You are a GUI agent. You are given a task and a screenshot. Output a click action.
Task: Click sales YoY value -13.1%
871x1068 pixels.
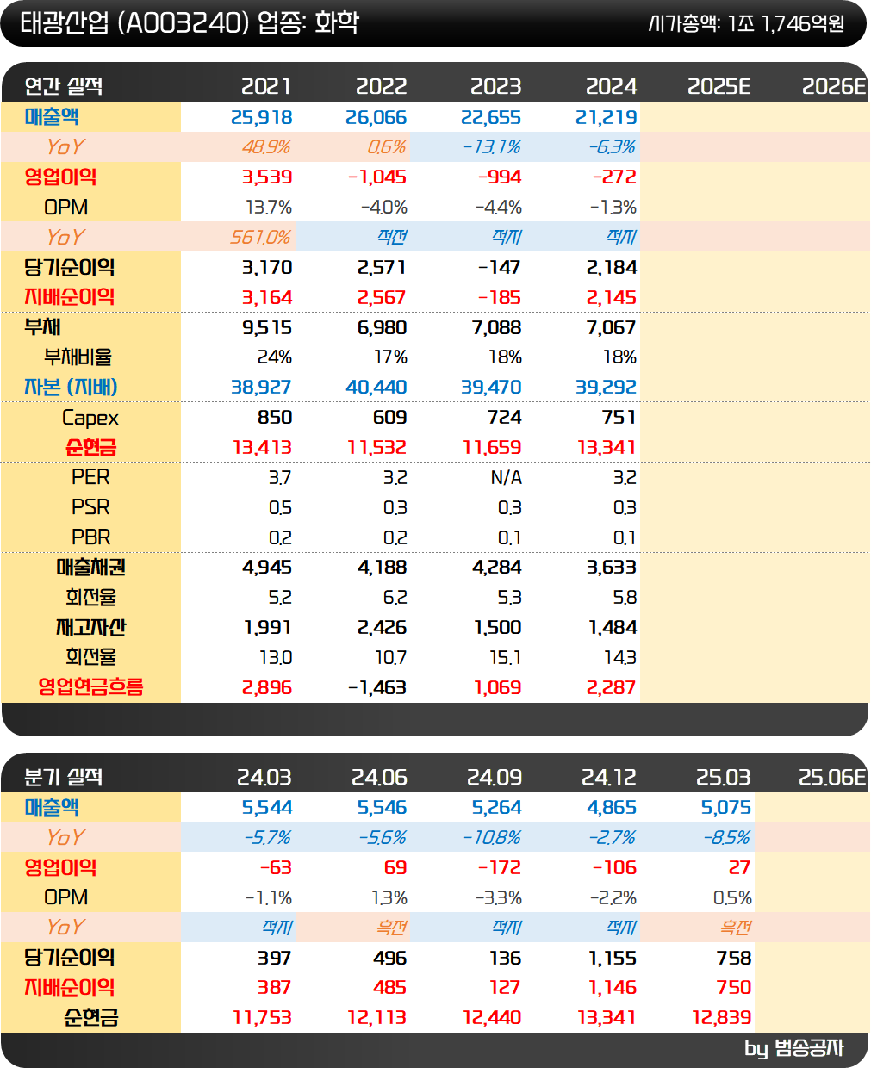(x=492, y=147)
